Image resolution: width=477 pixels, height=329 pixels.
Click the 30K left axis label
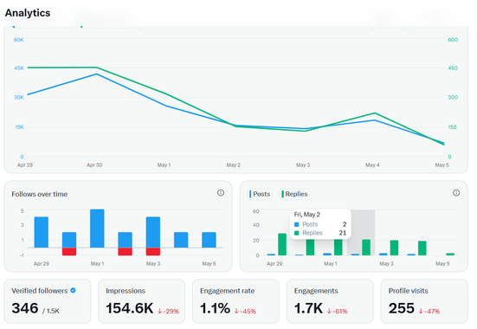click(x=18, y=97)
